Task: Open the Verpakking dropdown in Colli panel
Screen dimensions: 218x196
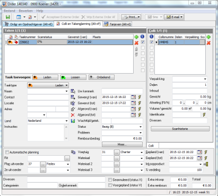Action: click(205, 79)
